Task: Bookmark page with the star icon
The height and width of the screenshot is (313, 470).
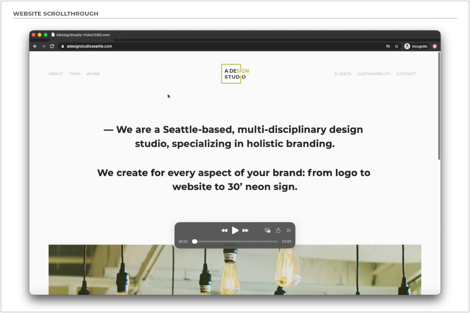Action: click(x=396, y=46)
